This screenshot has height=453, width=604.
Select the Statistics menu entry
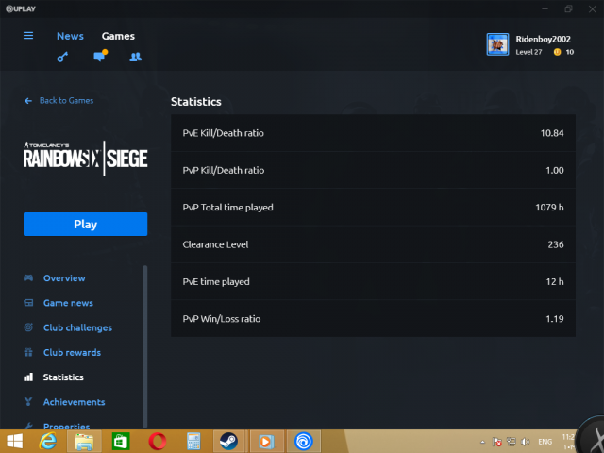63,377
